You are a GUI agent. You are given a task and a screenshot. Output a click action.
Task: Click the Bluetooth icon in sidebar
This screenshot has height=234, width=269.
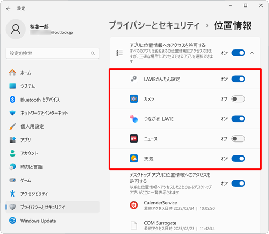coord(12,100)
